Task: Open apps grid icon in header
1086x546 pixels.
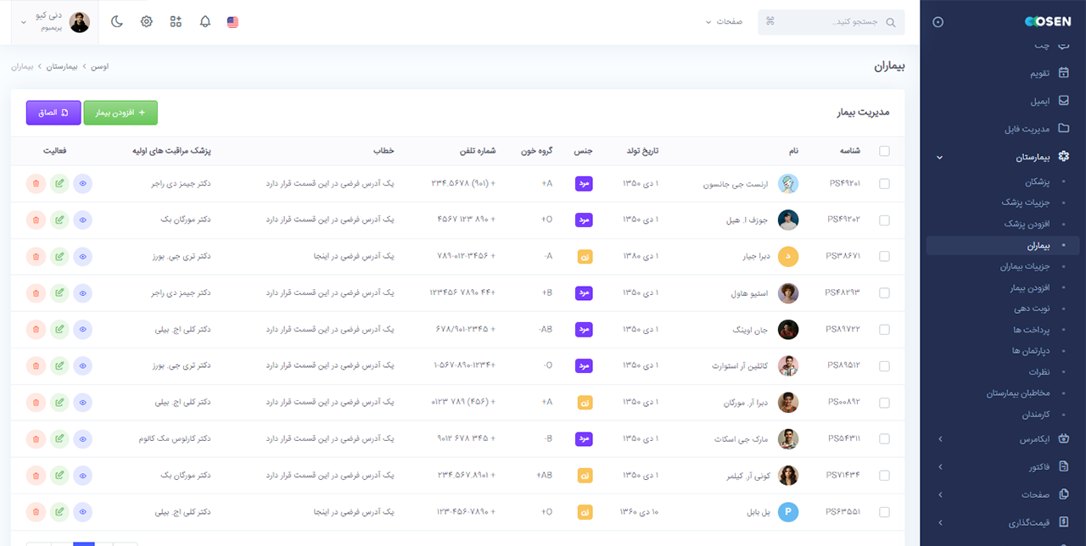Action: tap(176, 22)
